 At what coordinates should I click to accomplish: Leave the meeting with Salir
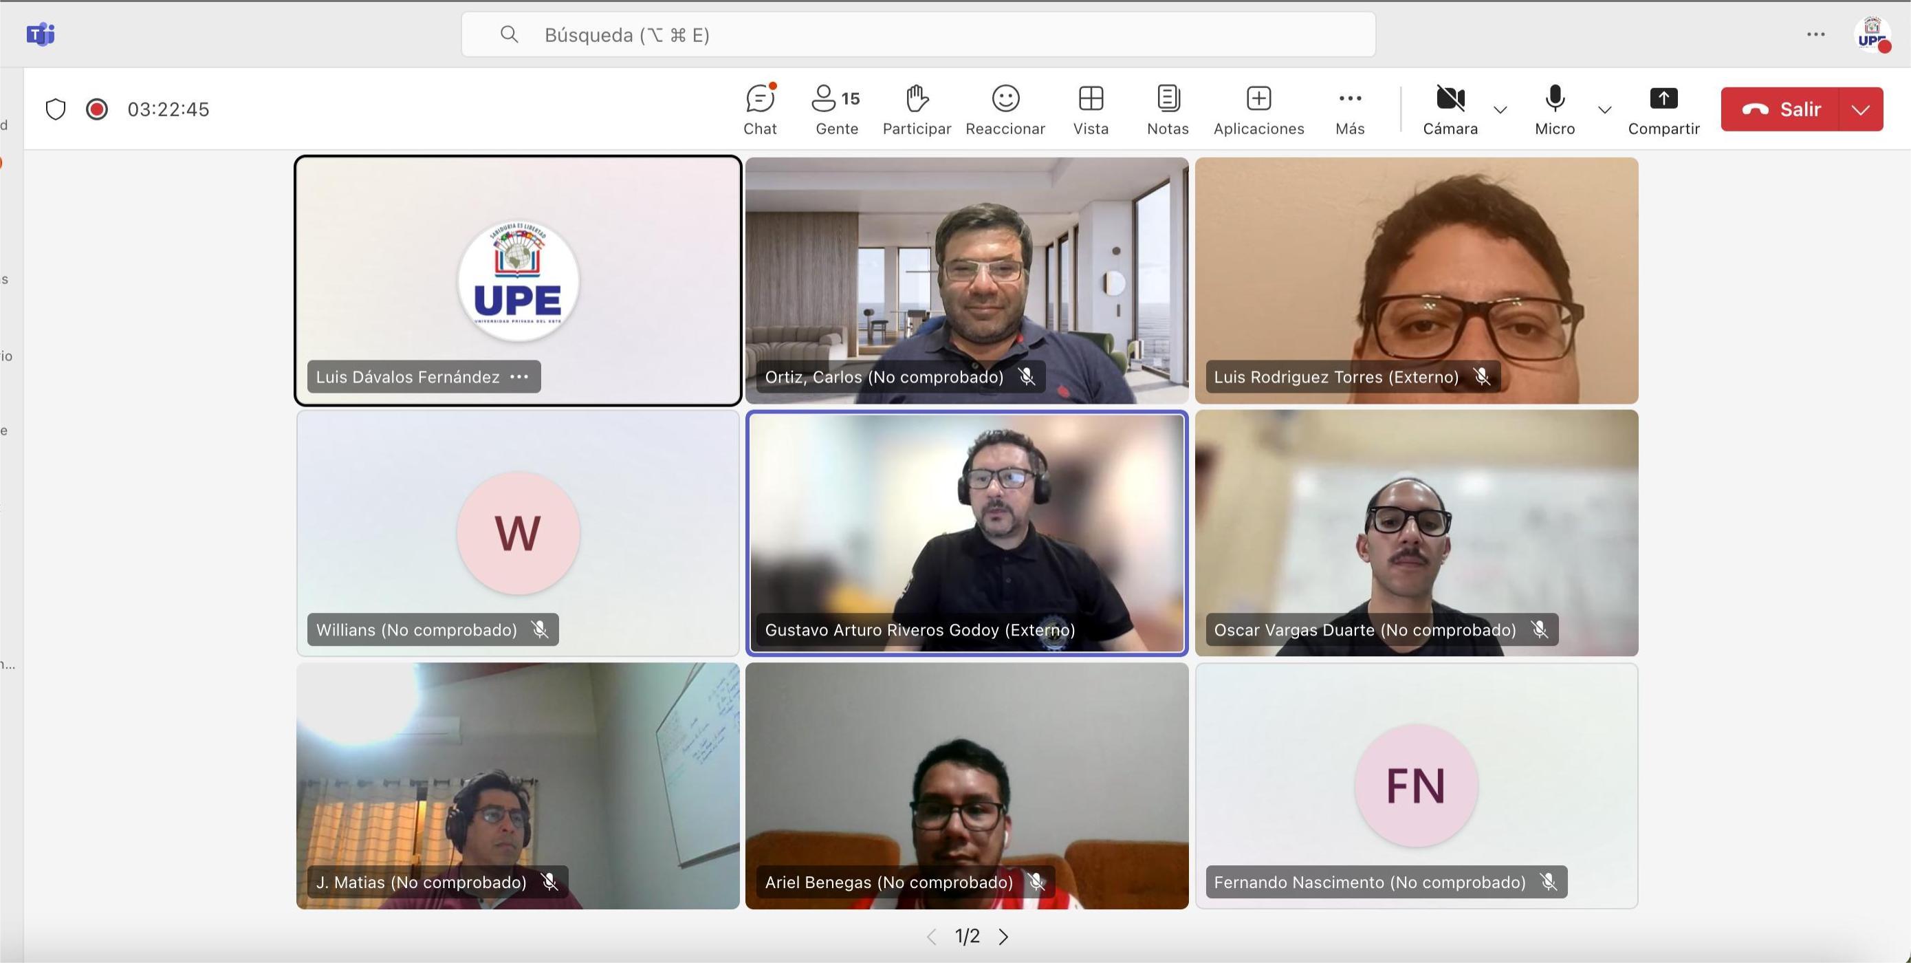click(x=1780, y=110)
